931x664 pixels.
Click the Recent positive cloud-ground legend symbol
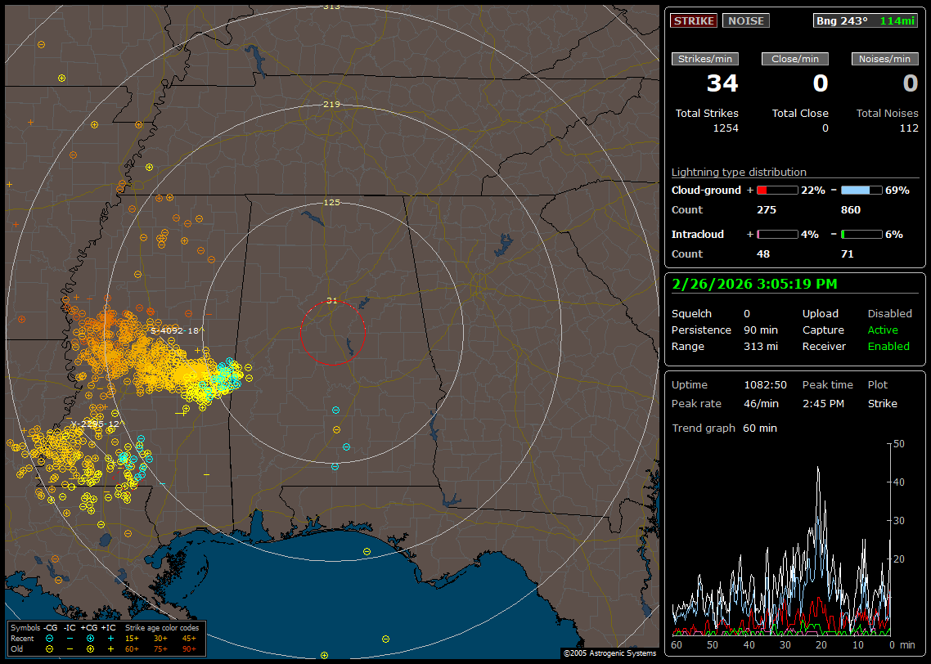click(x=90, y=638)
